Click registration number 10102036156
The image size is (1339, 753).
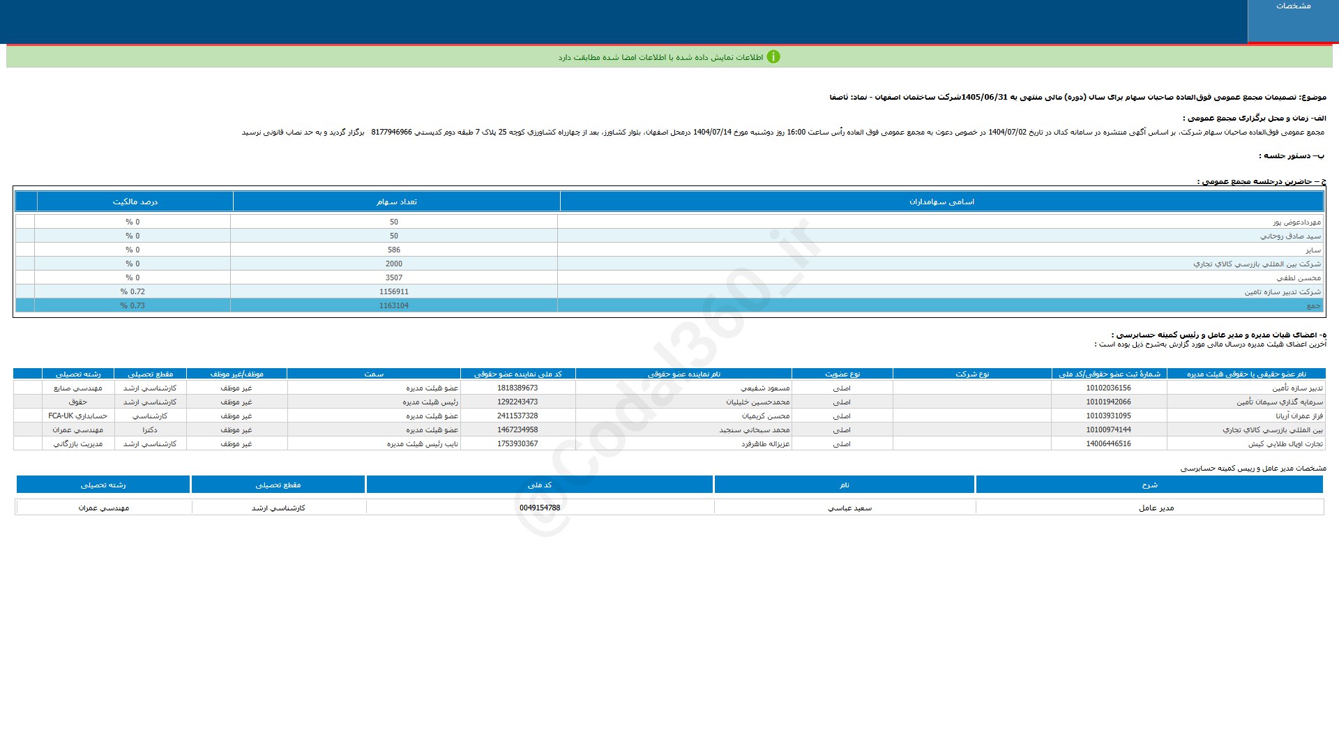point(1108,388)
